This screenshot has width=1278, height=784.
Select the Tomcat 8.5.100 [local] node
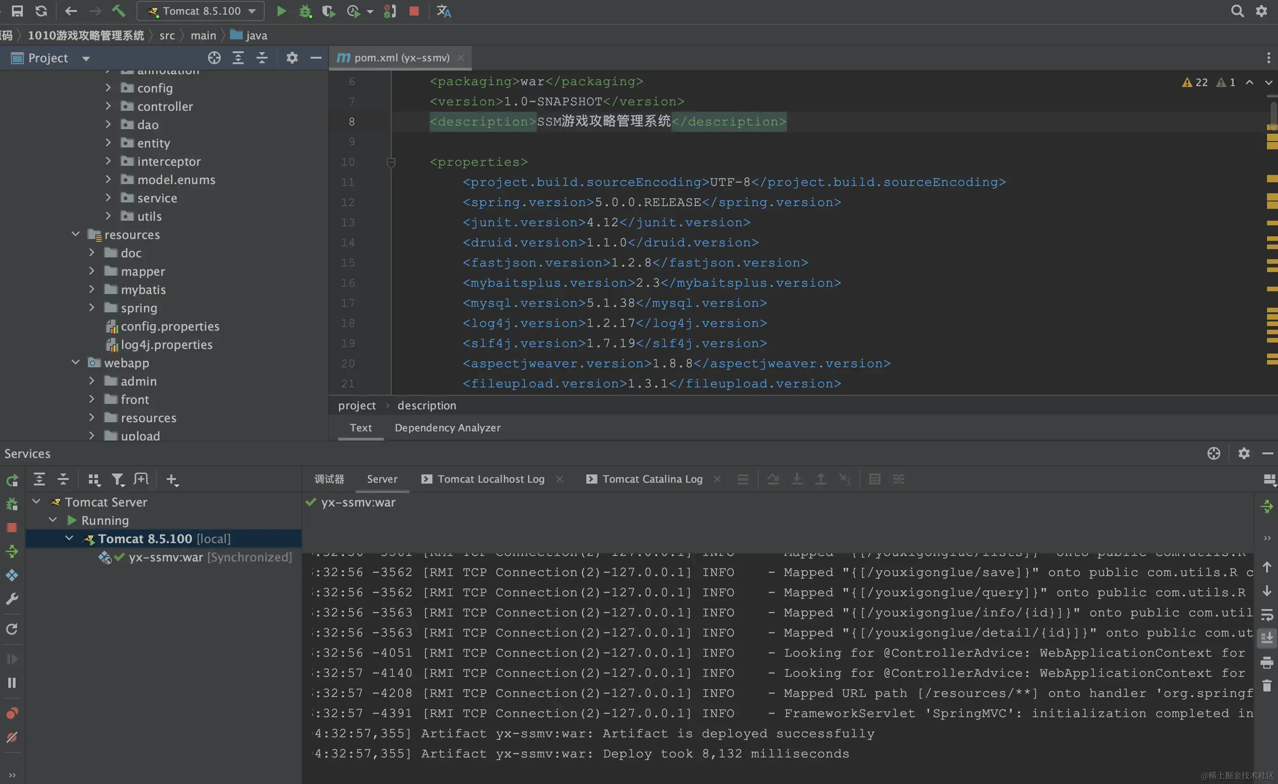[x=164, y=538]
